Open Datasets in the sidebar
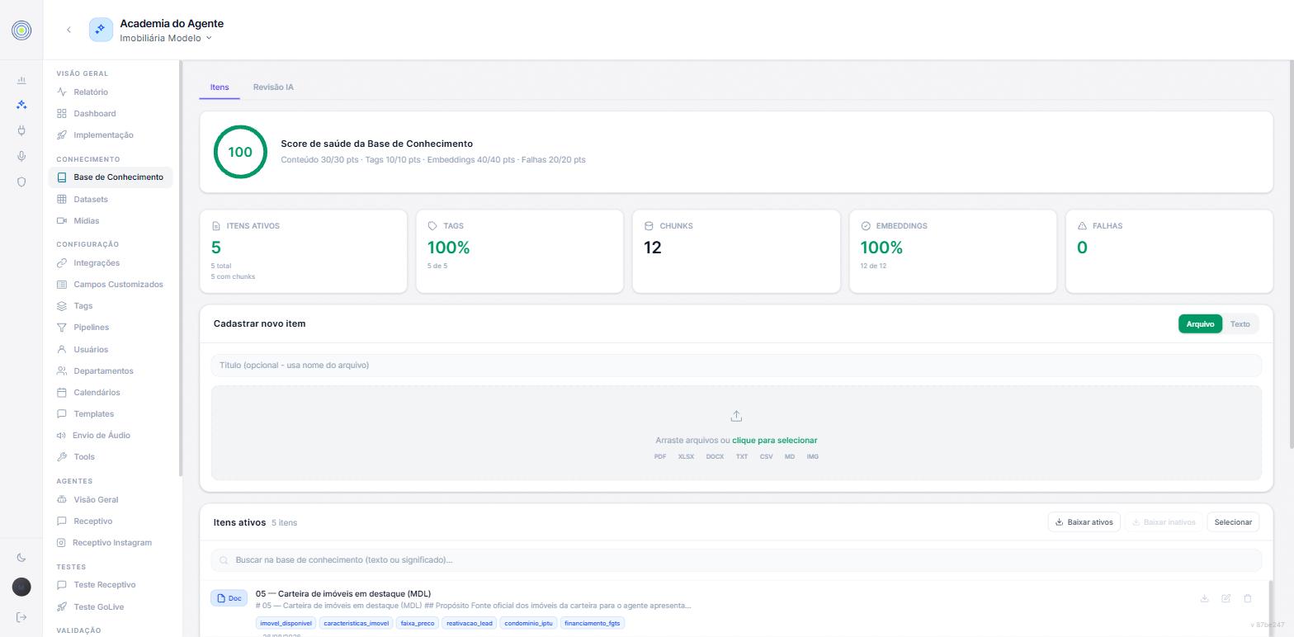Image resolution: width=1294 pixels, height=637 pixels. tap(90, 200)
